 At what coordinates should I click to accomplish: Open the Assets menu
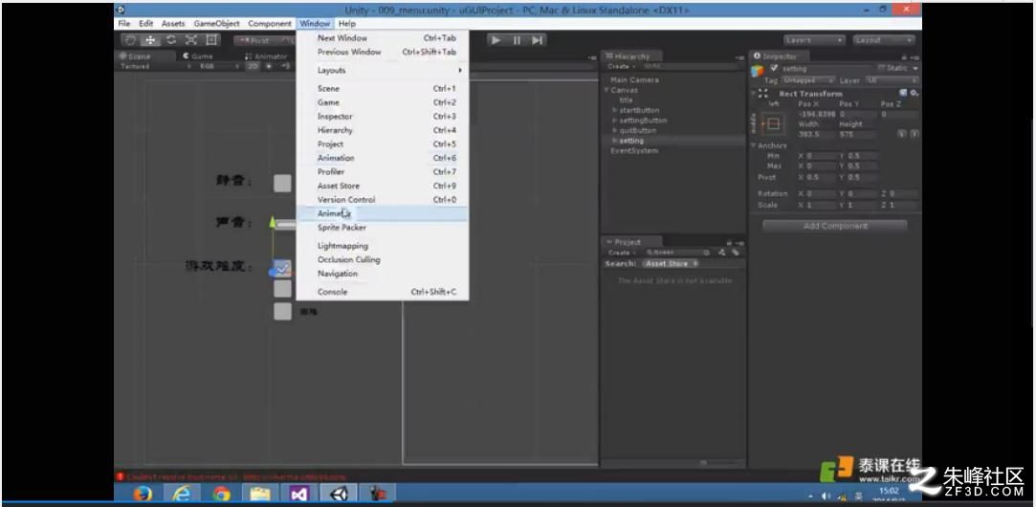click(x=173, y=23)
